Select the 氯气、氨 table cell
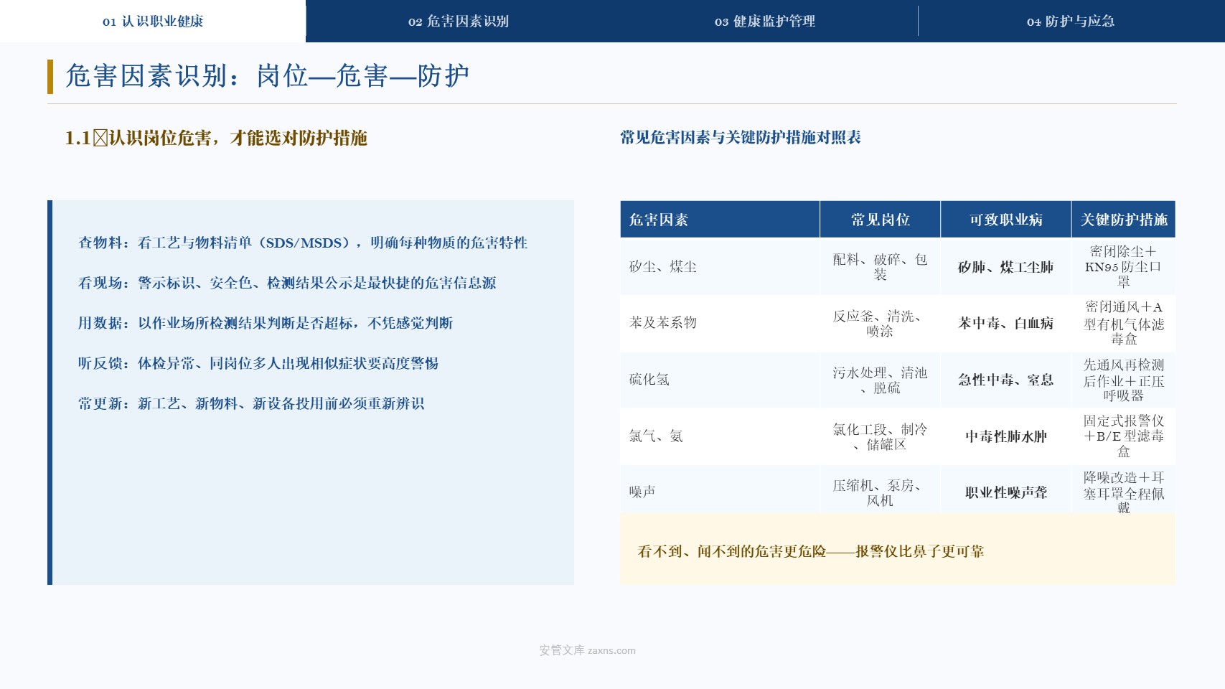 [x=720, y=436]
